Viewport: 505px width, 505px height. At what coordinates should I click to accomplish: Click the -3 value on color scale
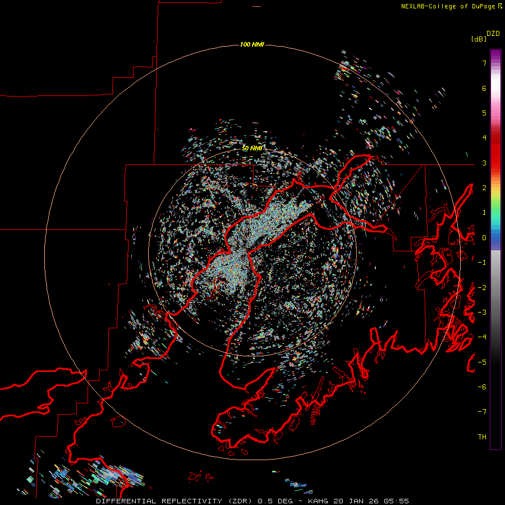click(482, 313)
